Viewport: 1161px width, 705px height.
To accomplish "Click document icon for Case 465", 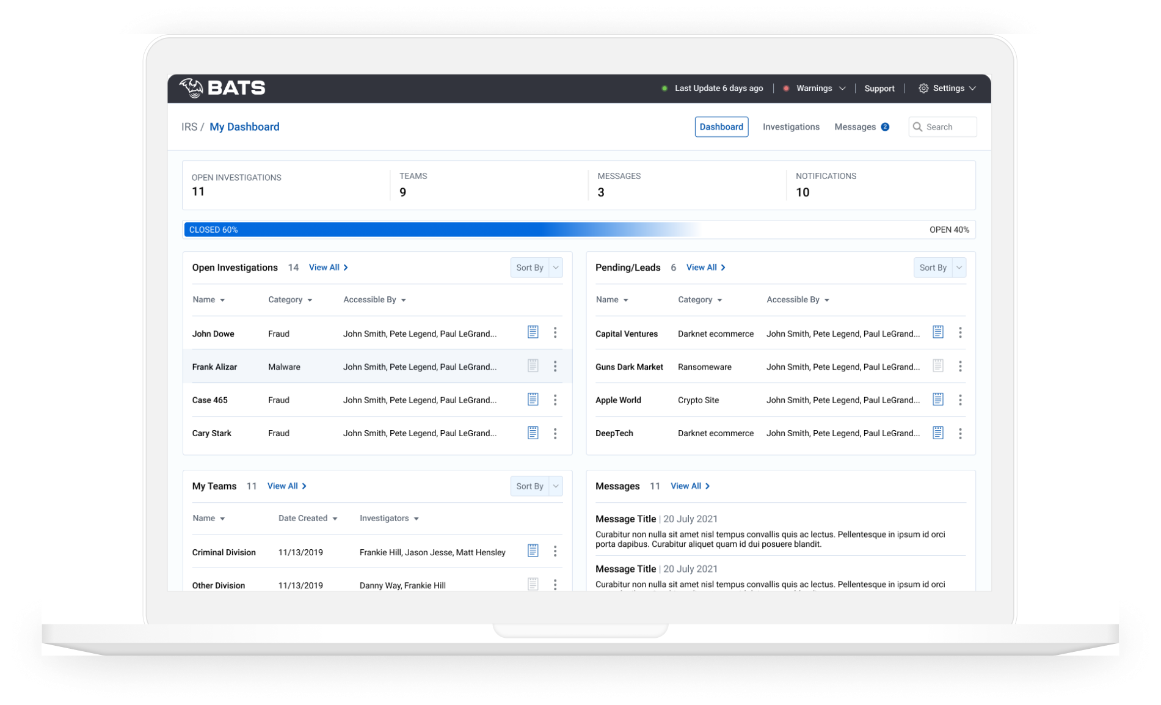I will [533, 400].
